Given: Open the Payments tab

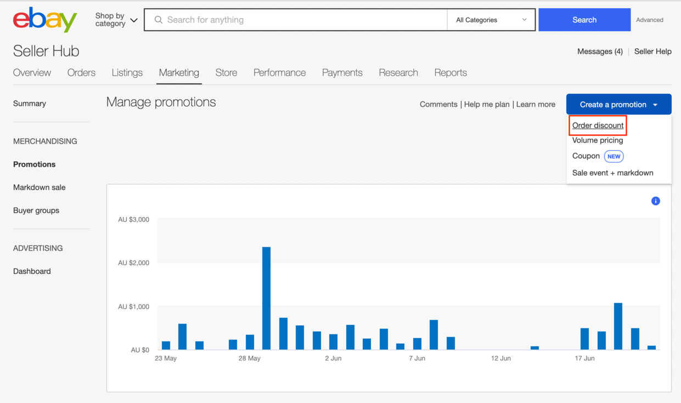Looking at the screenshot, I should pyautogui.click(x=342, y=72).
